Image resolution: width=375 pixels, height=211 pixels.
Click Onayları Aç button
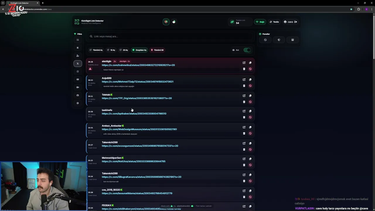point(139,50)
